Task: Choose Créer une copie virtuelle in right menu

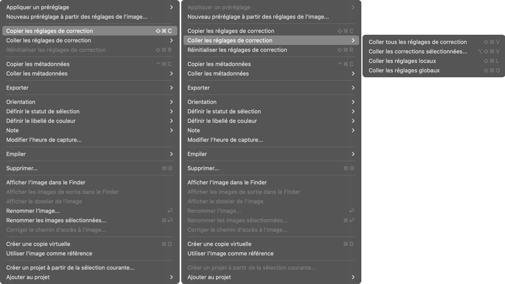Action: pos(271,244)
